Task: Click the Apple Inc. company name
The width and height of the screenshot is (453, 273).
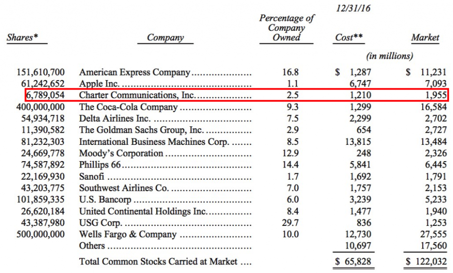Action: click(x=99, y=84)
